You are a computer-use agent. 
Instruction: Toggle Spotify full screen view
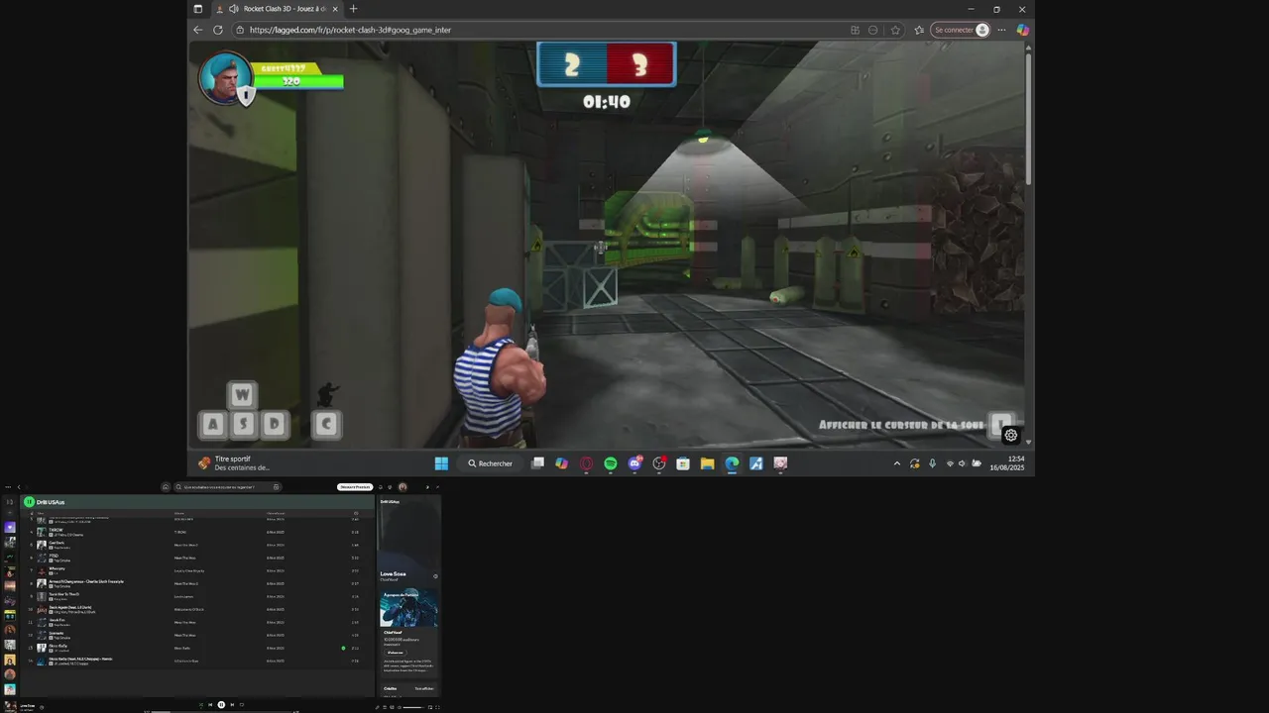(x=437, y=707)
